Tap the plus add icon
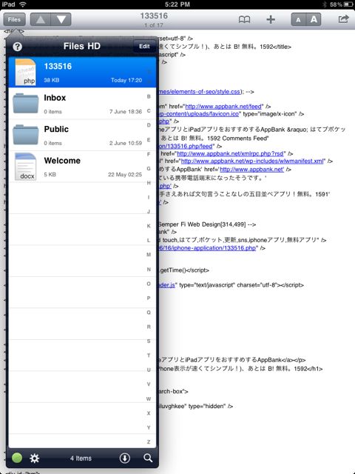The height and width of the screenshot is (474, 355). click(271, 20)
